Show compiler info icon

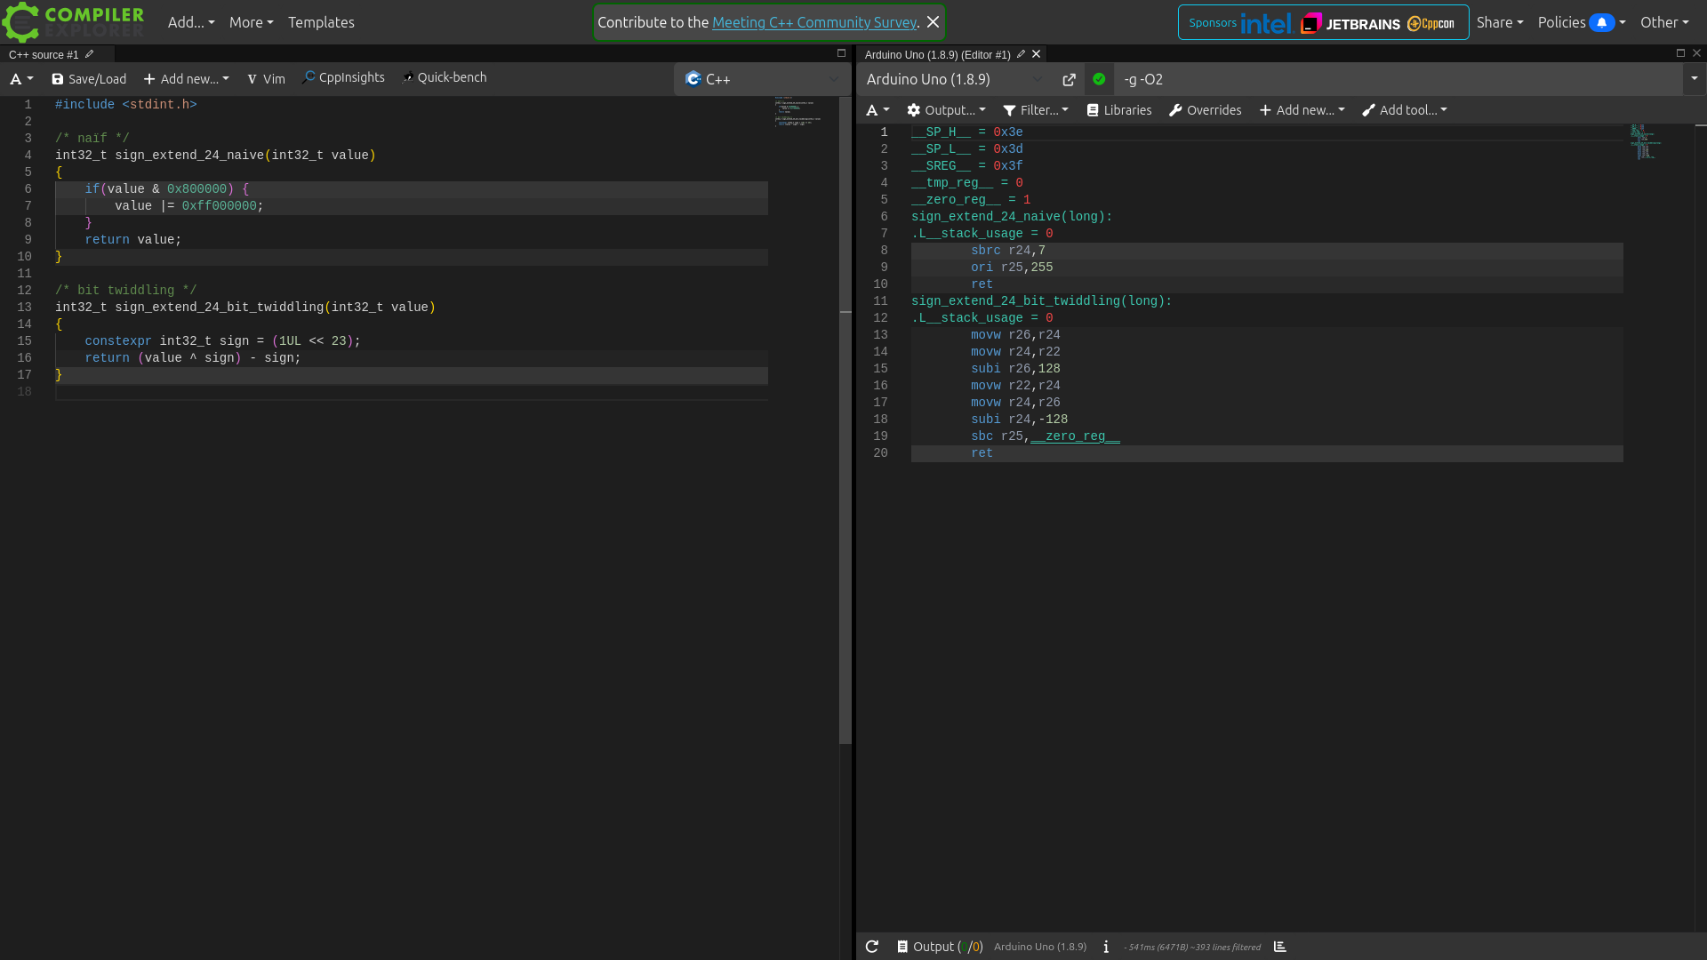(1106, 947)
